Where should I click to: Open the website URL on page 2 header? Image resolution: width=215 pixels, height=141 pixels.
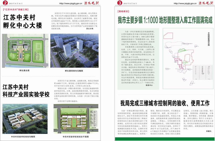[x=71, y=3]
